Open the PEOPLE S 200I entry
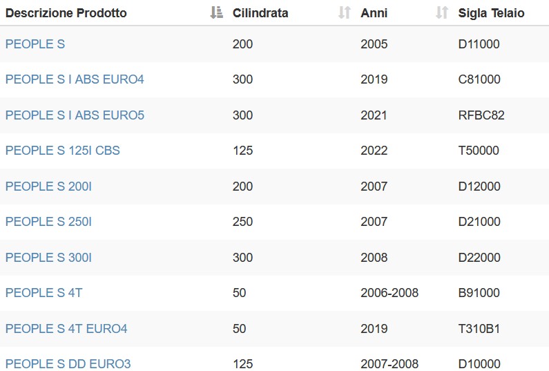549x371 pixels. (x=48, y=187)
